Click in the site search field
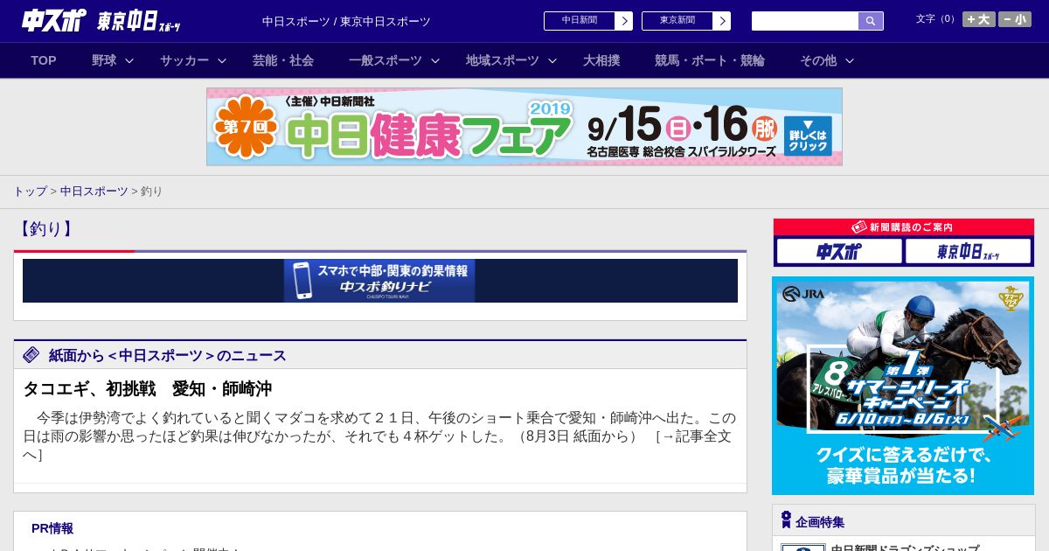Image resolution: width=1049 pixels, height=551 pixels. [x=805, y=21]
